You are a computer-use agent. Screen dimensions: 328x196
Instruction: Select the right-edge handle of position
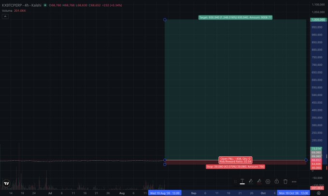[x=306, y=160]
